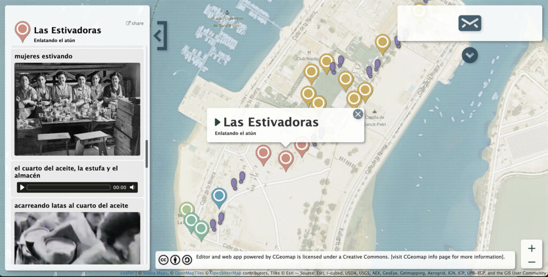Click the share icon in side panel
Image resolution: width=548 pixels, height=277 pixels.
tap(134, 24)
